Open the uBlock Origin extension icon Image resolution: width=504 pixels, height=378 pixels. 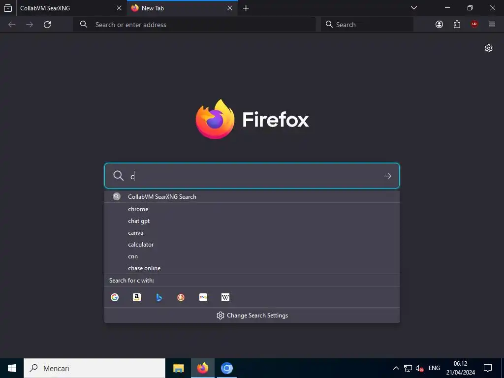point(474,25)
